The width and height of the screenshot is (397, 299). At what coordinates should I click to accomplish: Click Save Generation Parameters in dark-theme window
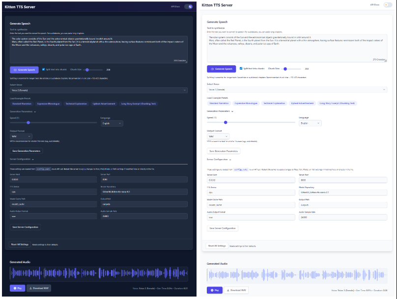click(x=27, y=151)
